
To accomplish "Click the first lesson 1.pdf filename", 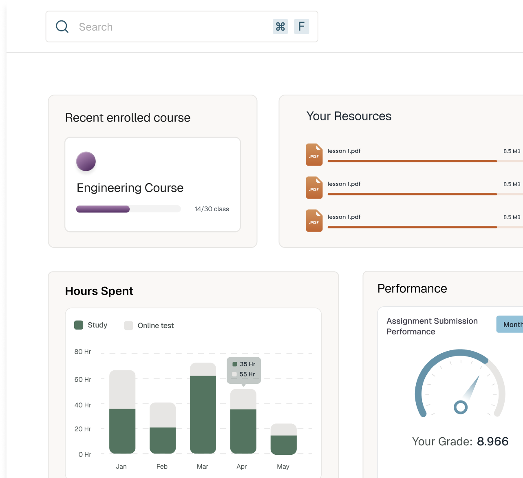I will point(344,151).
